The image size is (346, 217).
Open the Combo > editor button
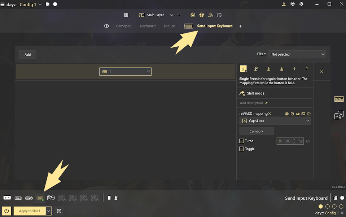click(x=257, y=131)
